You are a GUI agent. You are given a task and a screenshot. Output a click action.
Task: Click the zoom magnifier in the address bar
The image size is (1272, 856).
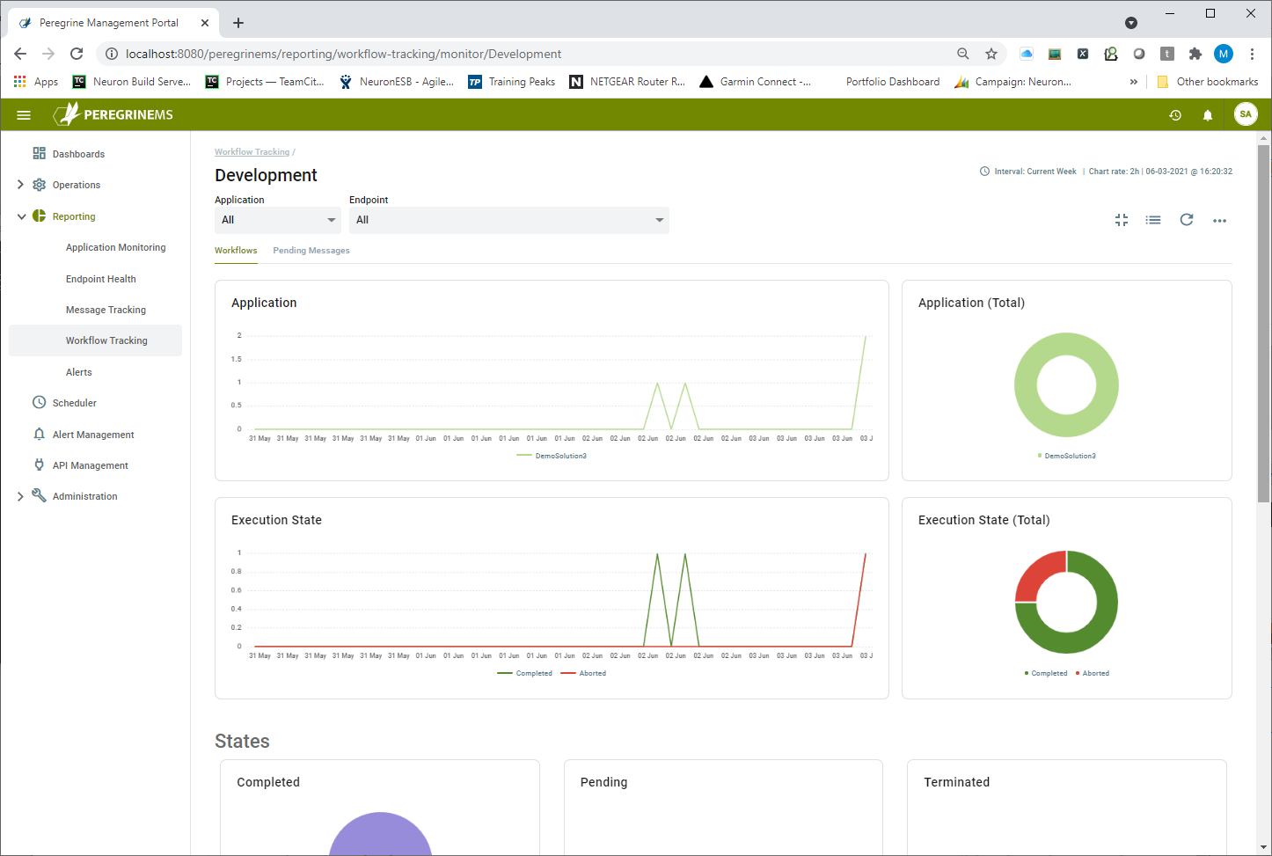pyautogui.click(x=963, y=54)
